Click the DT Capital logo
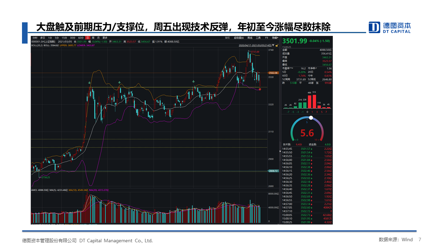 click(x=390, y=27)
